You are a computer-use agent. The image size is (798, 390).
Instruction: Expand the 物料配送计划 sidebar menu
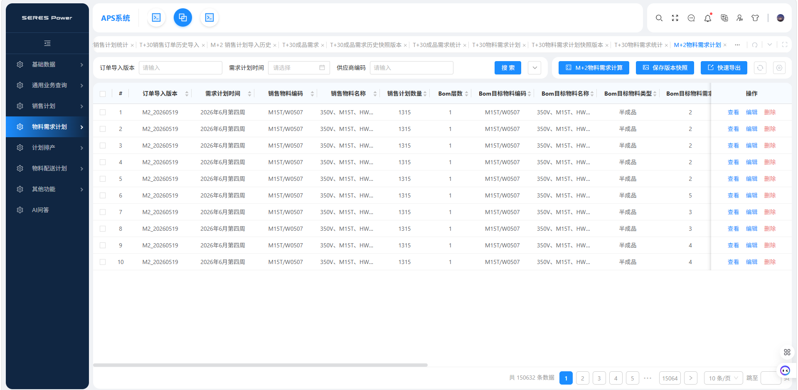[47, 168]
